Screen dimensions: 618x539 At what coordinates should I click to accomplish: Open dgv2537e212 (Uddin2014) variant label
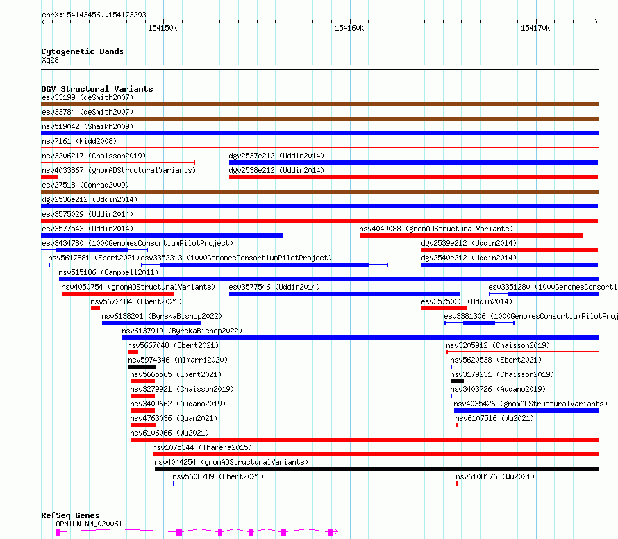click(x=276, y=156)
